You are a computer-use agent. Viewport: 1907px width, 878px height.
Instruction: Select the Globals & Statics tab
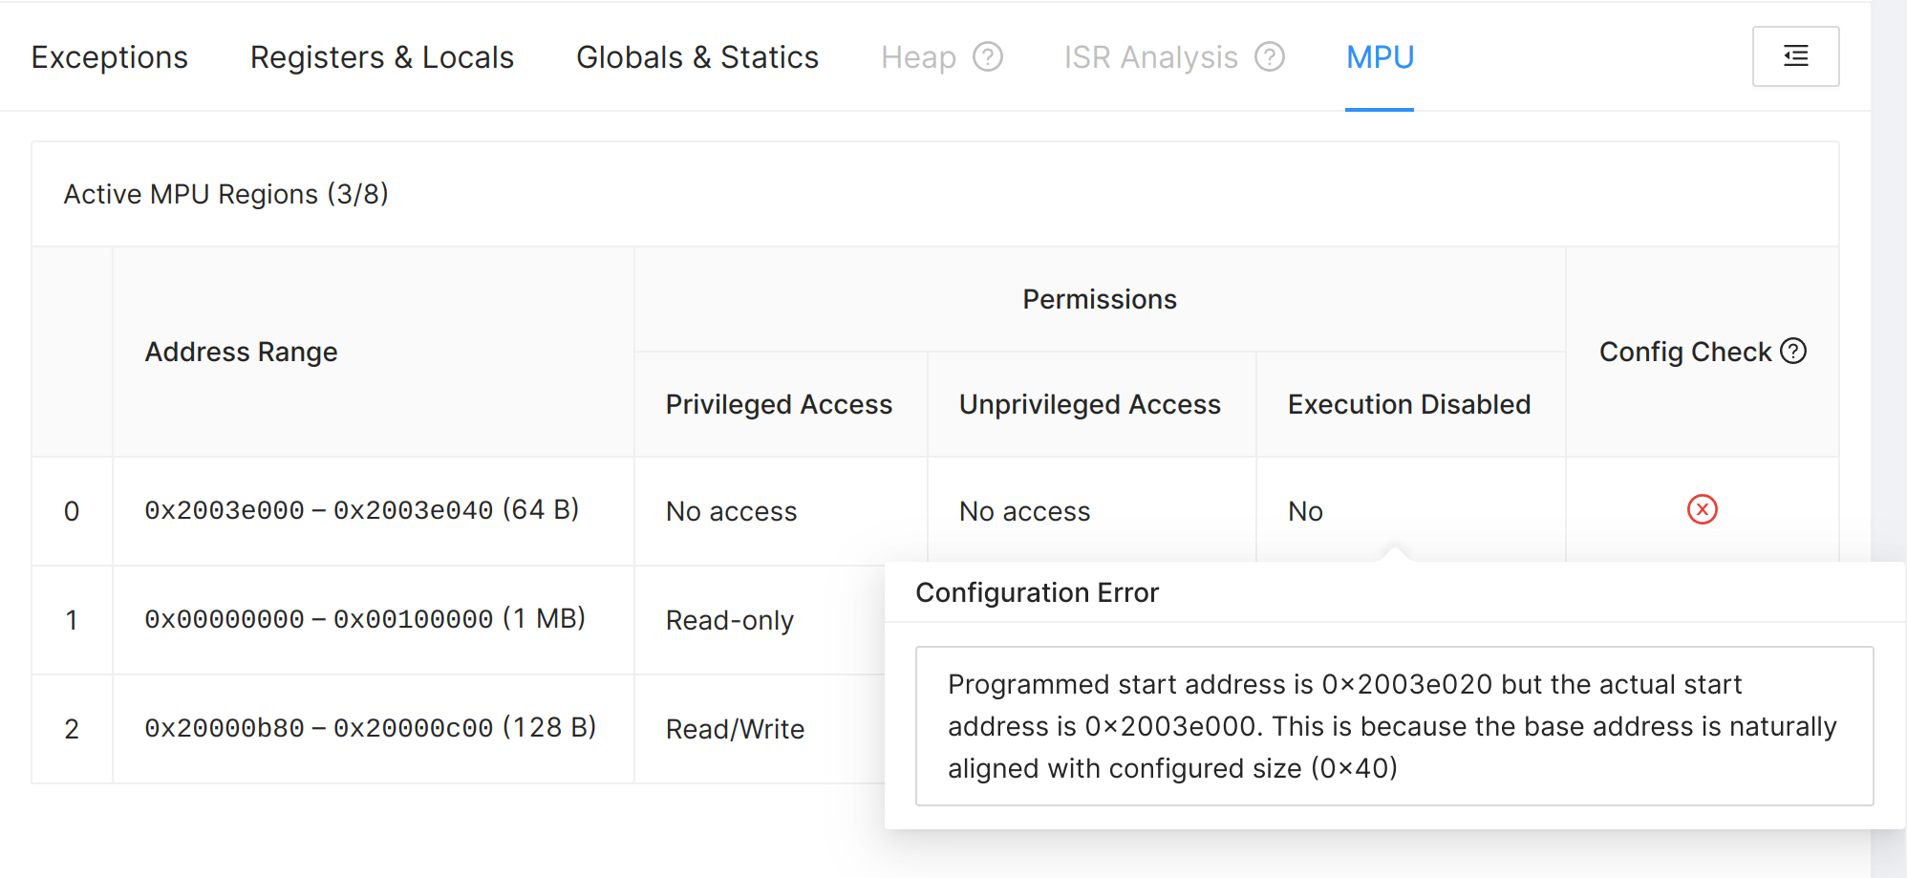coord(696,57)
